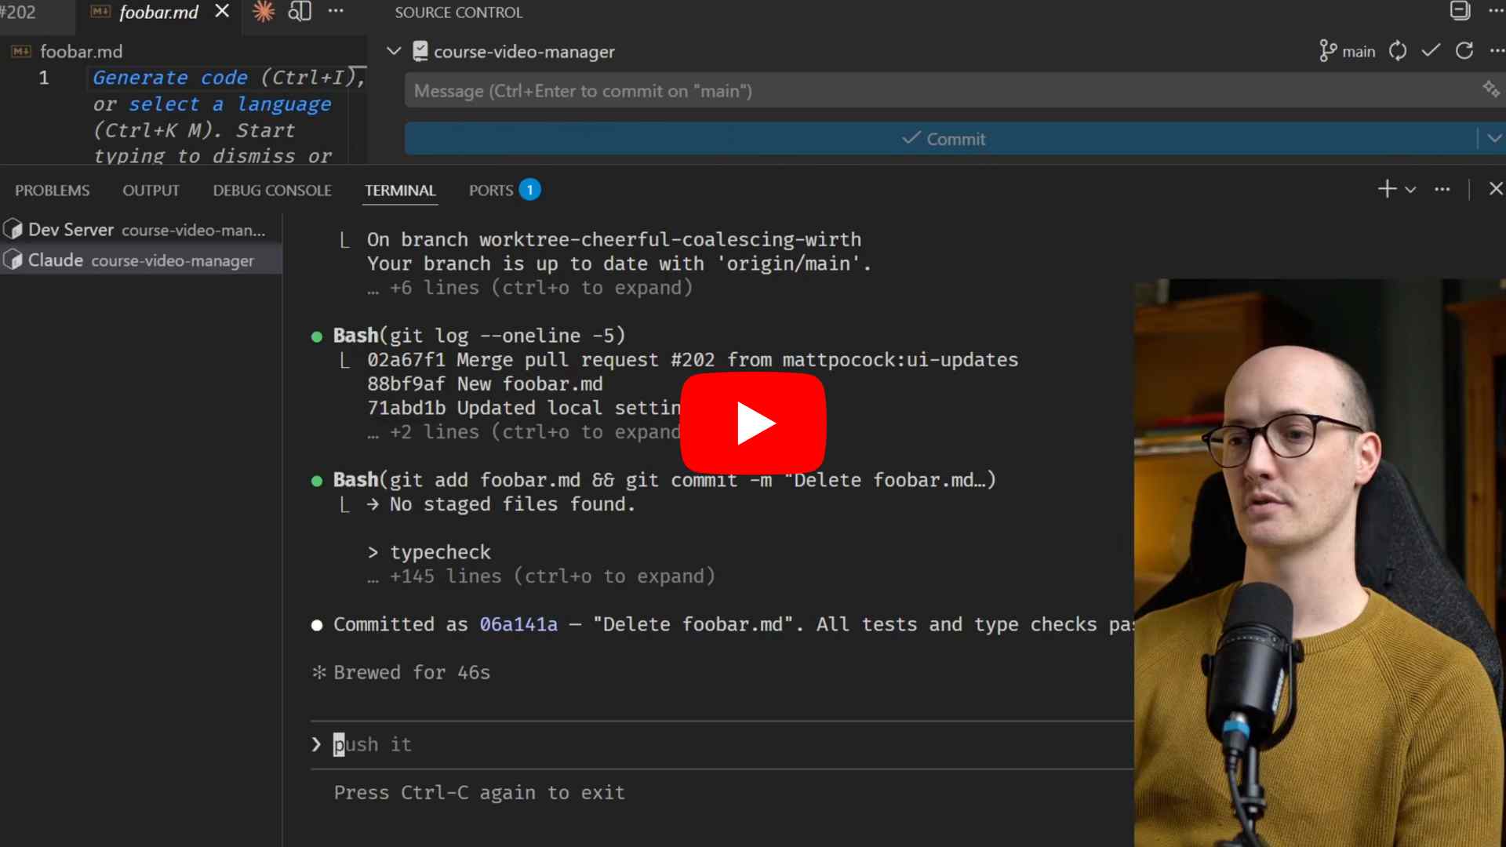
Task: Open the DEBUG CONSOLE tab
Action: tap(272, 191)
